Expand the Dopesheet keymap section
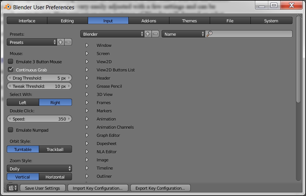306x196 pixels. [87, 143]
